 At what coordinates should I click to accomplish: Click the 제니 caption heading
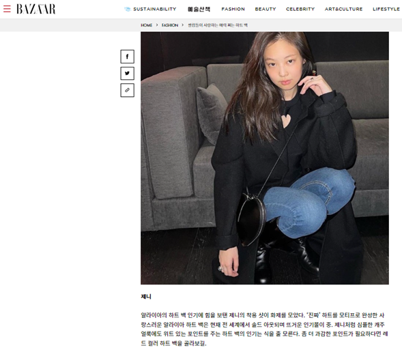click(x=146, y=297)
